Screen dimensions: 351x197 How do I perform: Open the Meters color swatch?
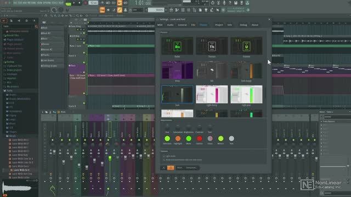(x=220, y=138)
